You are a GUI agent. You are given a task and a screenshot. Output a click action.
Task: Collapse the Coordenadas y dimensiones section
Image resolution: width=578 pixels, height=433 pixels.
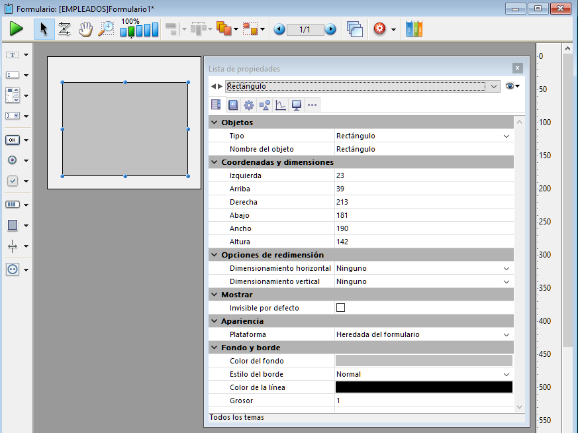point(214,162)
